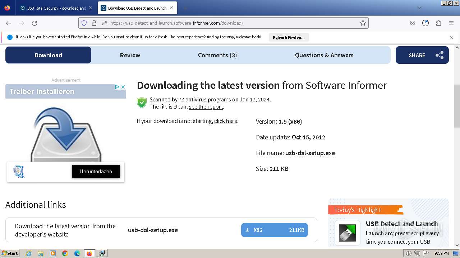Click the 9:39 PM taskbar clock
460x258 pixels.
point(441,253)
